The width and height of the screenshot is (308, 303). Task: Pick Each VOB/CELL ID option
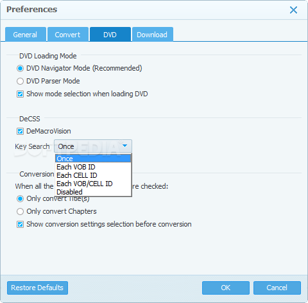pos(93,184)
